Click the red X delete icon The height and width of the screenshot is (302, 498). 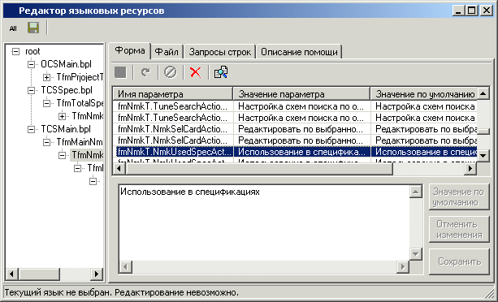(x=195, y=72)
